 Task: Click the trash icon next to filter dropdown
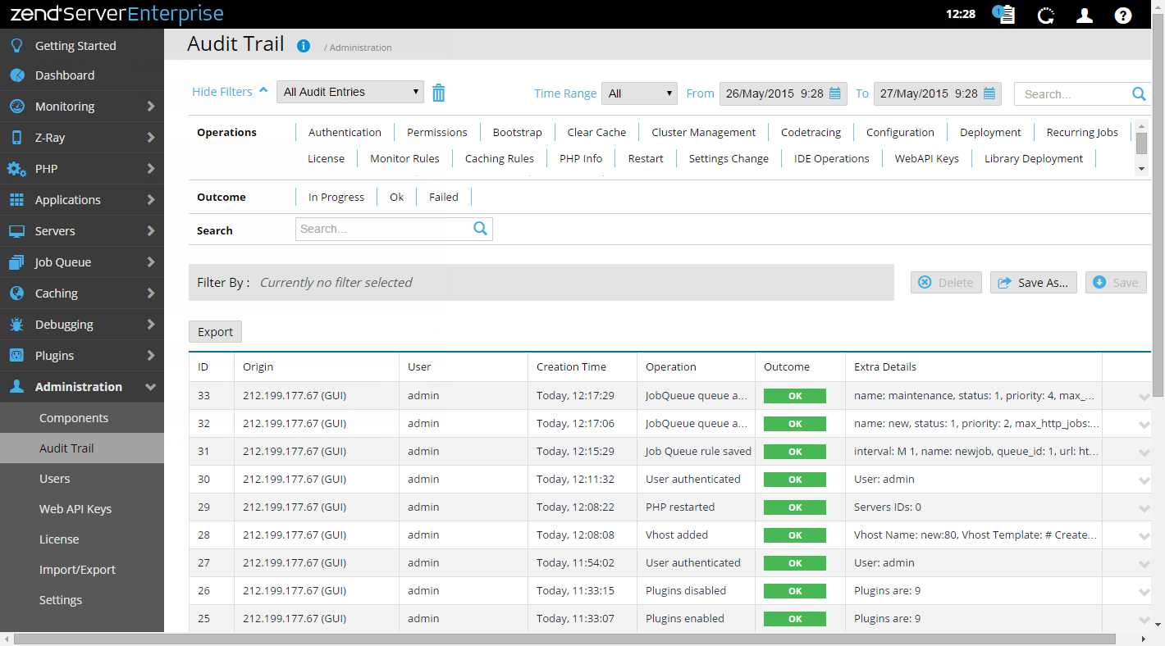(439, 93)
